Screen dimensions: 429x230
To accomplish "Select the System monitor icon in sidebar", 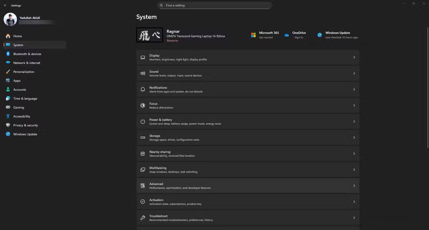I will point(8,45).
